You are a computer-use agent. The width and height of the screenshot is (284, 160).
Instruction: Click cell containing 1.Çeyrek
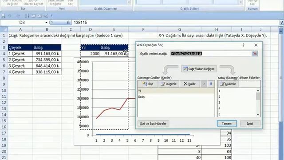coord(20,54)
